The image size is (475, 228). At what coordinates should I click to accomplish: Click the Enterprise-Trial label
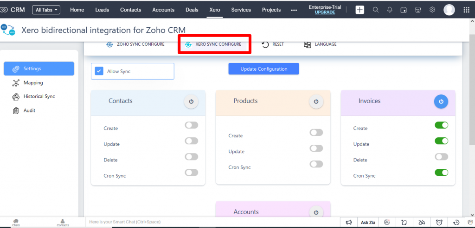(325, 7)
